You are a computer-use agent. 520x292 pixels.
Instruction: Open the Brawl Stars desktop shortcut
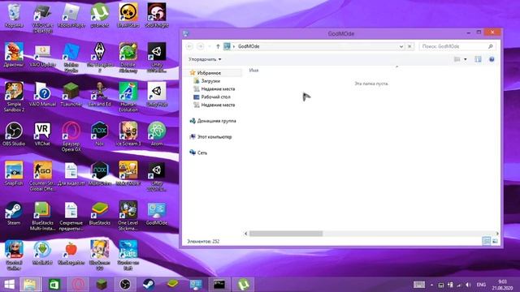128,15
